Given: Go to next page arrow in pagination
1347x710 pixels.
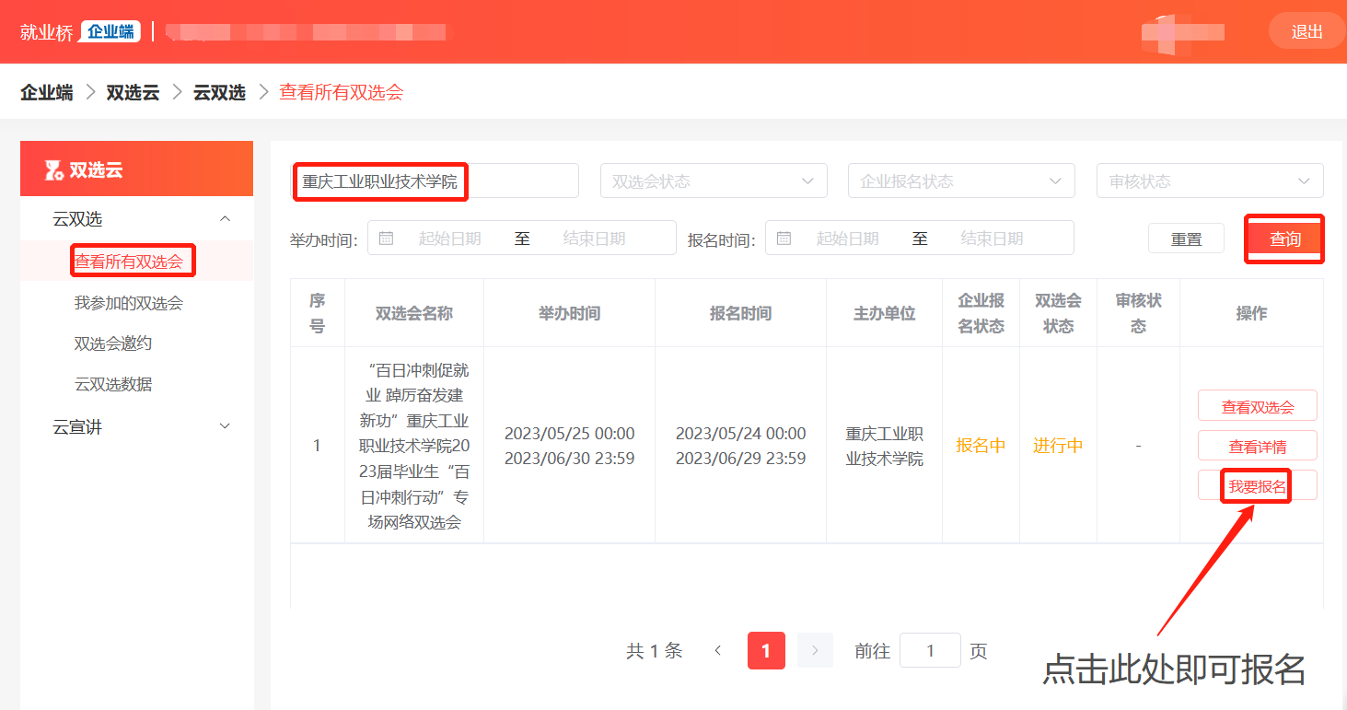Looking at the screenshot, I should pos(815,651).
